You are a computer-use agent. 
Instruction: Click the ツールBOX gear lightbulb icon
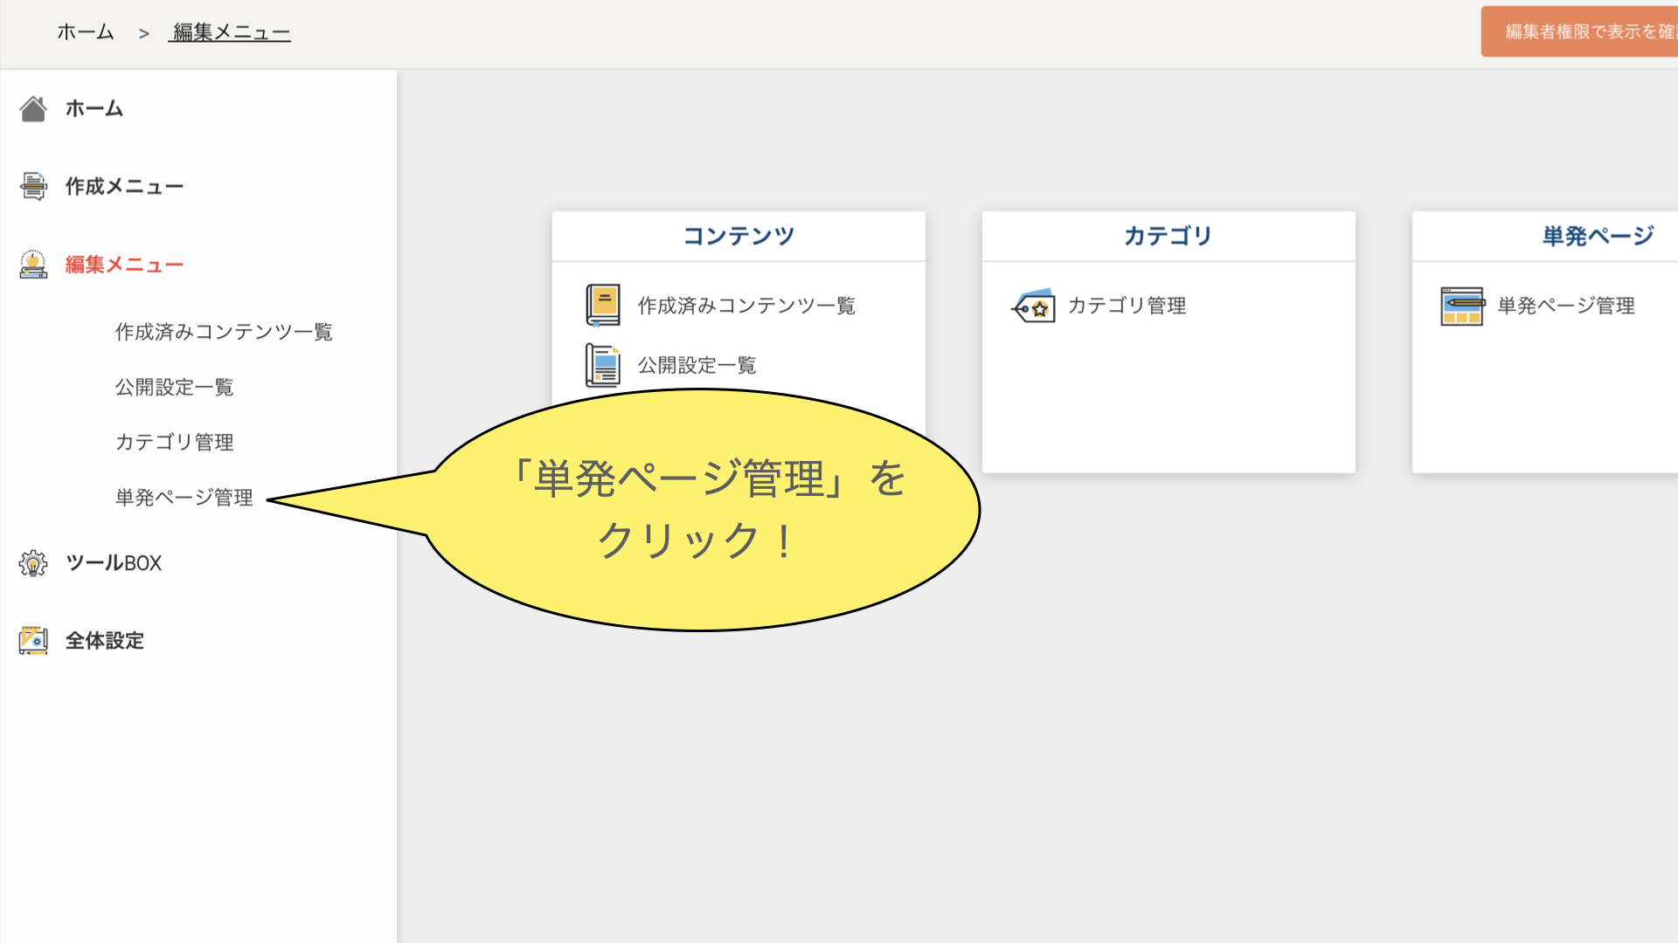[x=33, y=563]
